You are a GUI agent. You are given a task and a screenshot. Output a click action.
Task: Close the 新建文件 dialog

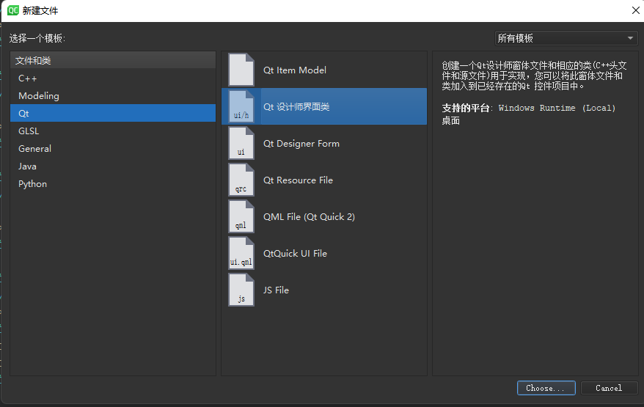coord(635,10)
